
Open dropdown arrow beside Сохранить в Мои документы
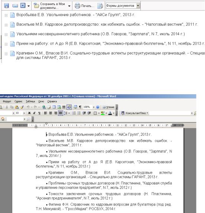pos(69,6)
